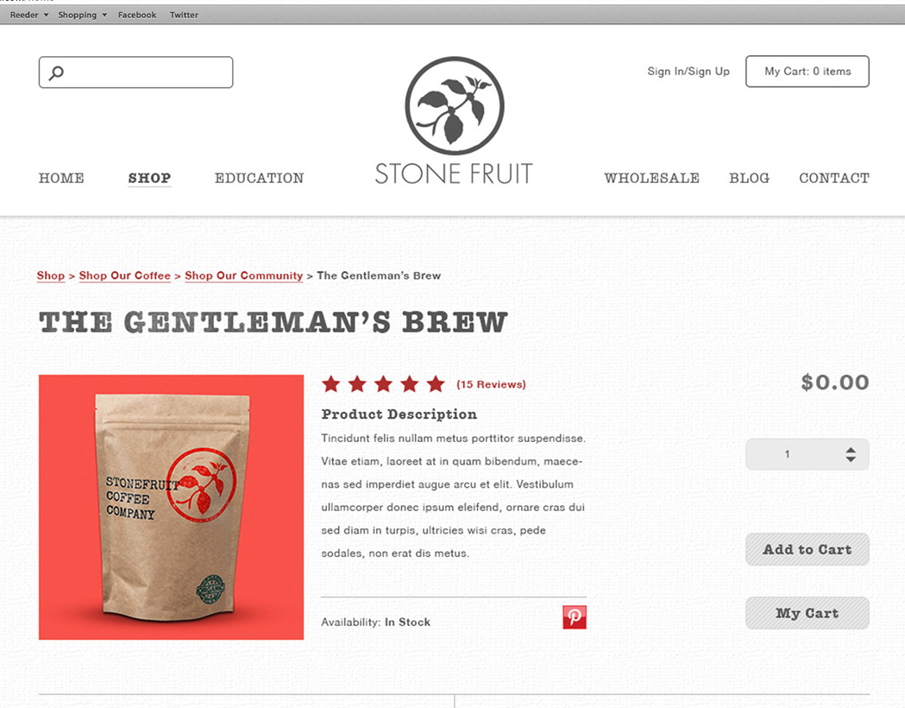Open the Wholesale menu item
Image resolution: width=905 pixels, height=708 pixels.
pos(651,178)
